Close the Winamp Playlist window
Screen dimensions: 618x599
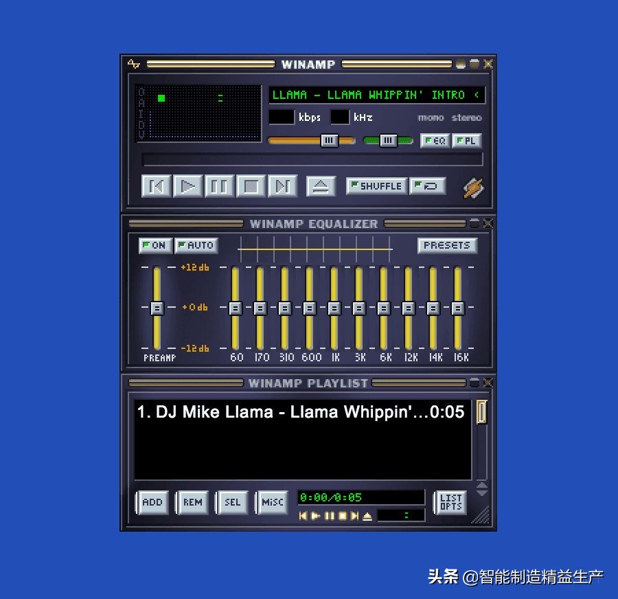[x=488, y=383]
